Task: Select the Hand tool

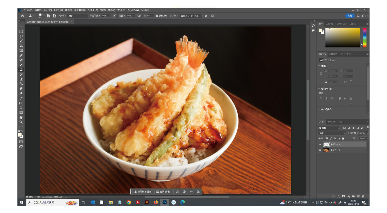Action: (x=21, y=117)
